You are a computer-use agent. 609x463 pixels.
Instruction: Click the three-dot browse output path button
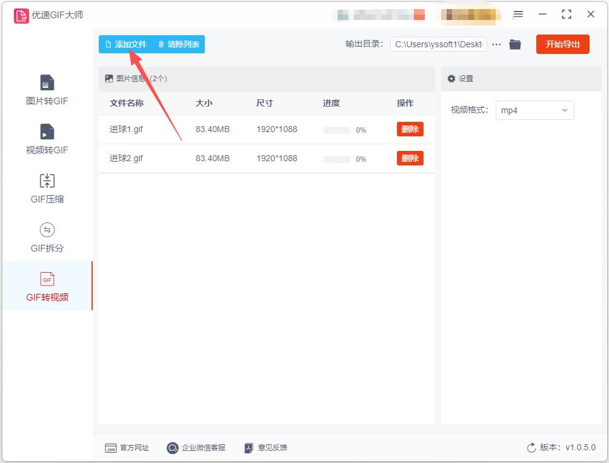click(496, 44)
